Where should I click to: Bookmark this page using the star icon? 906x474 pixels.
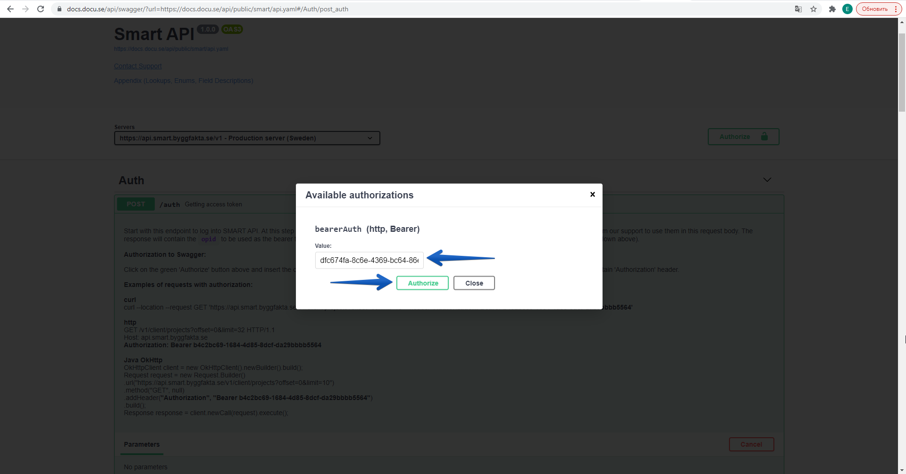tap(814, 9)
